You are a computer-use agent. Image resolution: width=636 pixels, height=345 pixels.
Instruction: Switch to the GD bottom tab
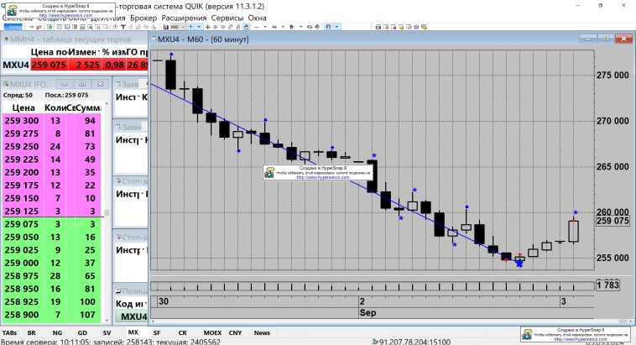tap(82, 332)
